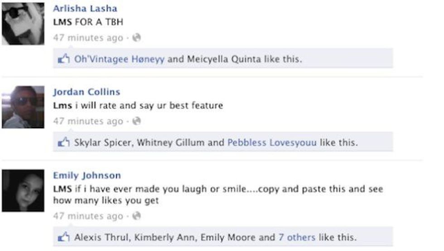Click the globe privacy icon under Jordan Collins's post
Screen dimensions: 444x251
(x=136, y=121)
